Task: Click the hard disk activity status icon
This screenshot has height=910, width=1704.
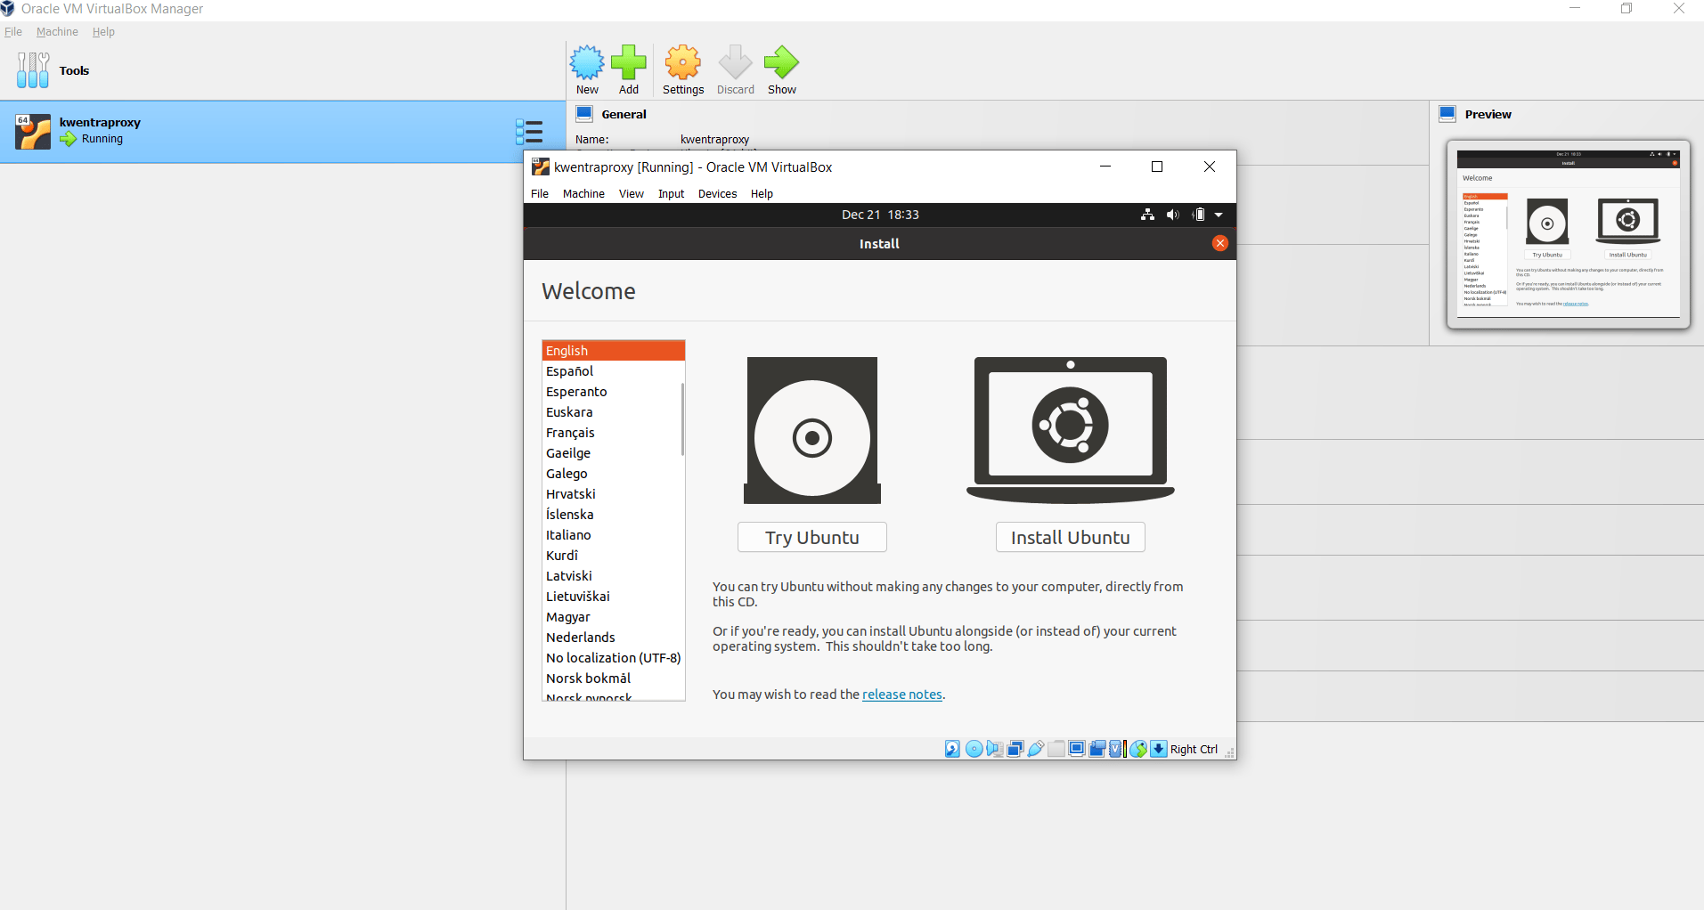Action: (952, 749)
